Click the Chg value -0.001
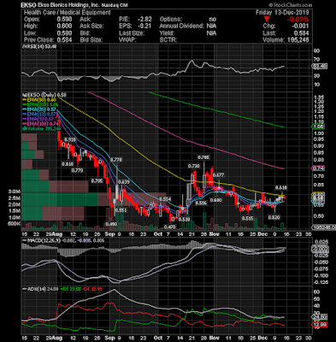The width and height of the screenshot is (336, 342). (x=300, y=27)
